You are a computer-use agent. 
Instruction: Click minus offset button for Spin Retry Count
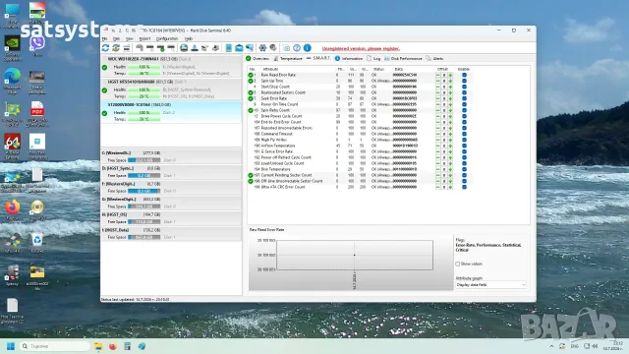point(438,110)
